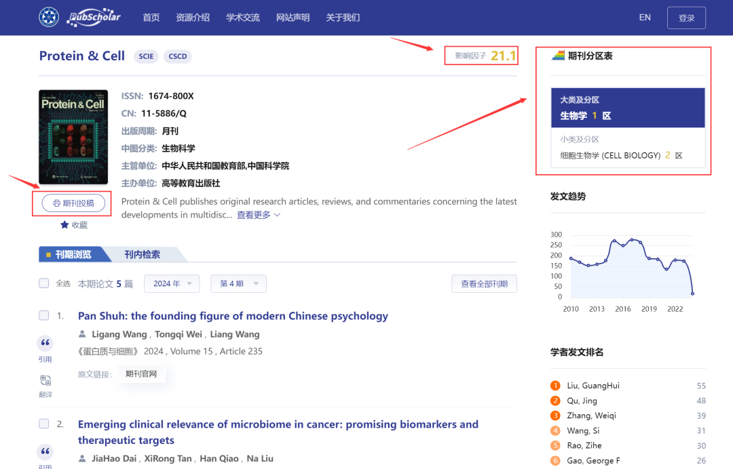Open the 期刊官网 original link button
Image resolution: width=733 pixels, height=469 pixels.
click(141, 374)
